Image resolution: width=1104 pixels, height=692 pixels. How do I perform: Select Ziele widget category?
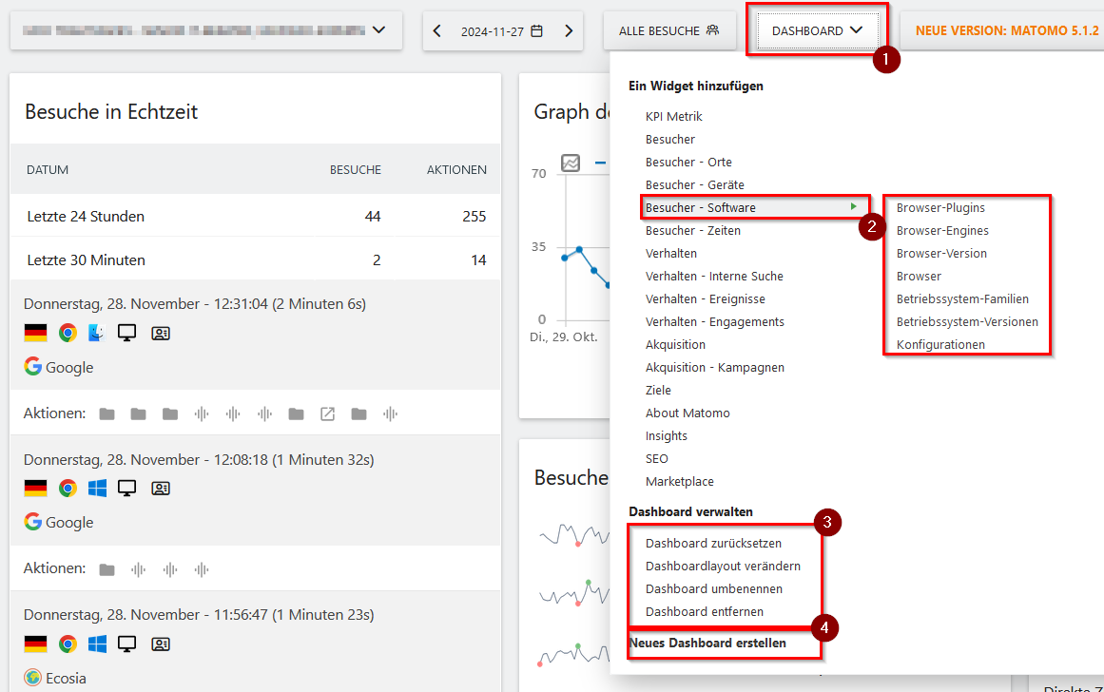658,390
